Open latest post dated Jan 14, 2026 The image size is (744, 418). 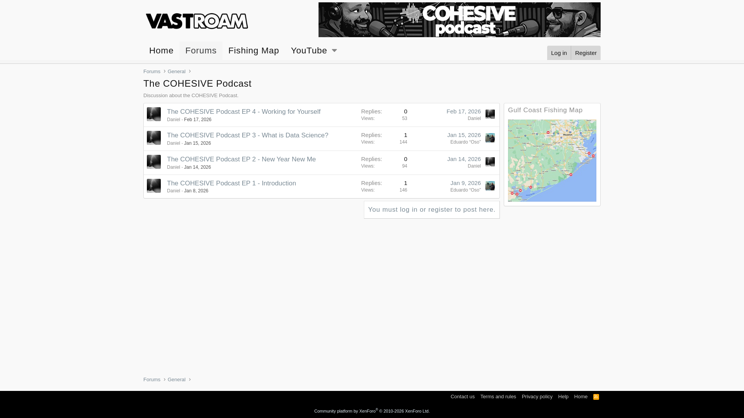pos(464,159)
